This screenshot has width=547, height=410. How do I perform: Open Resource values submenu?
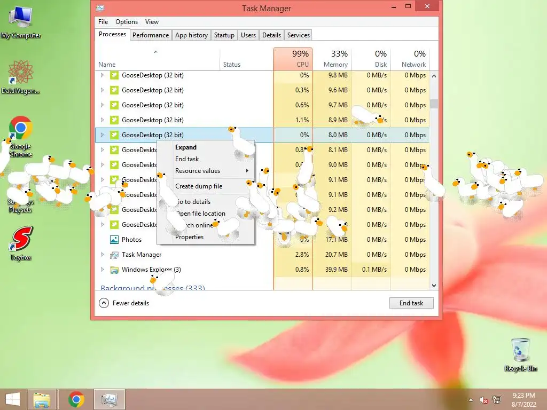[x=206, y=171]
